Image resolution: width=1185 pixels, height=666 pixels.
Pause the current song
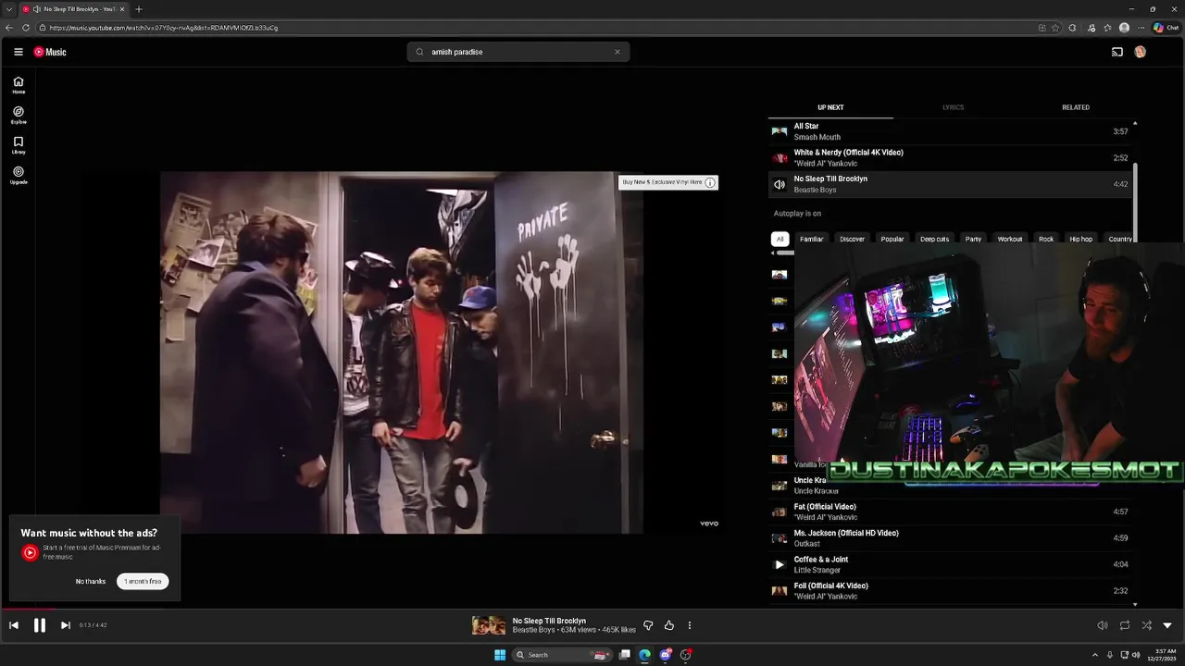tap(40, 625)
